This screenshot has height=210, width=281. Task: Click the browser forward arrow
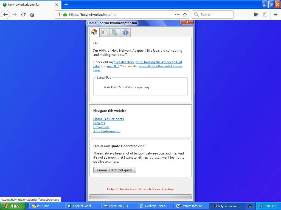(15, 14)
